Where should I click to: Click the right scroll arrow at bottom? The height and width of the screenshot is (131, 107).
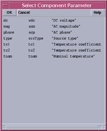(103, 127)
